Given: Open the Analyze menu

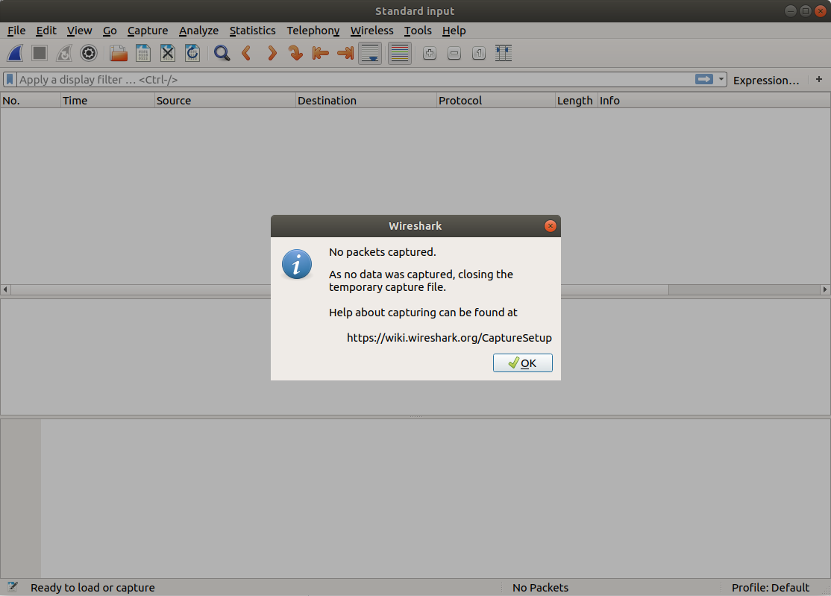Looking at the screenshot, I should 198,31.
